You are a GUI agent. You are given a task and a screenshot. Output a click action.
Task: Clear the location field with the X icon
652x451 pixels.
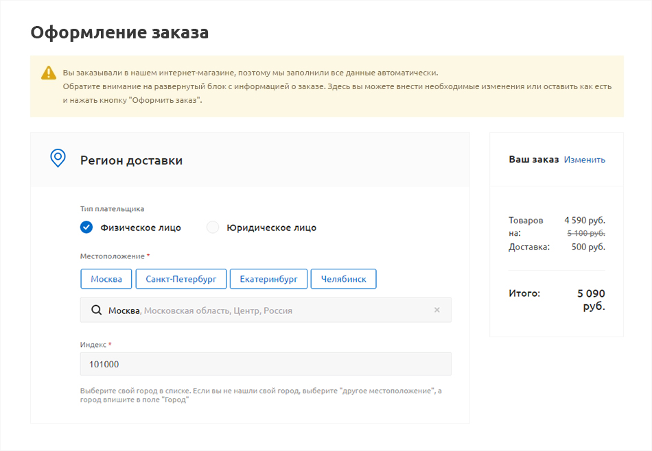[x=436, y=310]
